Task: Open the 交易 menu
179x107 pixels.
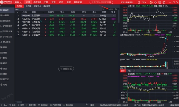Action: click(x=46, y=2)
